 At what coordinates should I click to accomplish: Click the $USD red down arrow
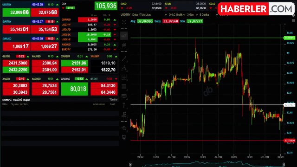(x=122, y=8)
